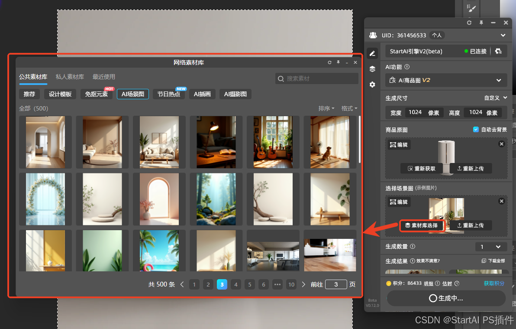Select the AI摄影图 category
This screenshot has height=329, width=516.
235,94
